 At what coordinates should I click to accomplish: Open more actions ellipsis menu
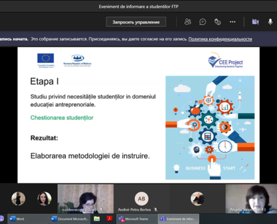click(232, 22)
